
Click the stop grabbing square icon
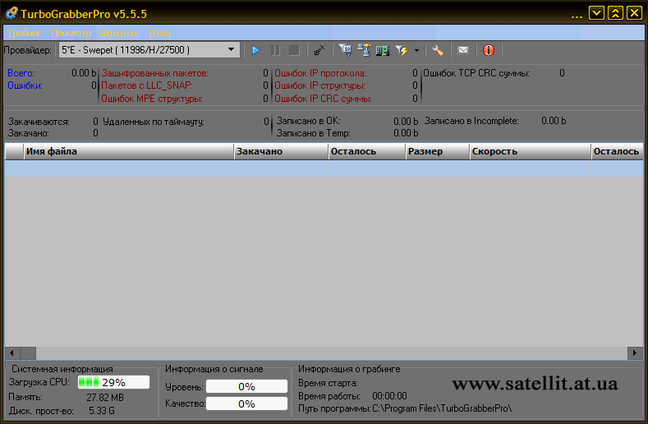click(294, 50)
